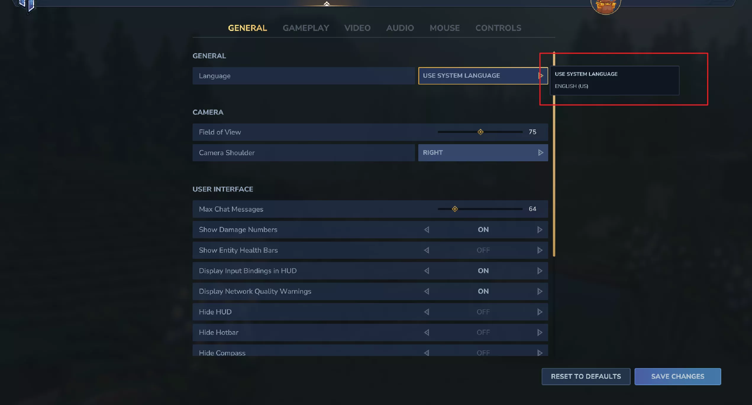Toggle Show Damage Numbers ON value
The width and height of the screenshot is (752, 405).
tap(483, 230)
